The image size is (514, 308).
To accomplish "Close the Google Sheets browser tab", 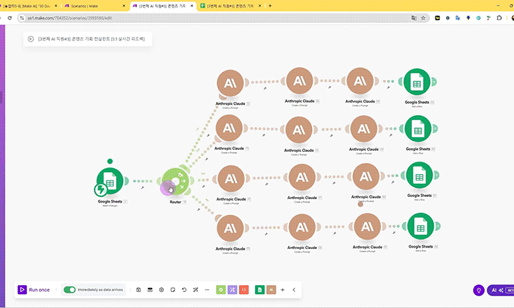I will [x=260, y=6].
